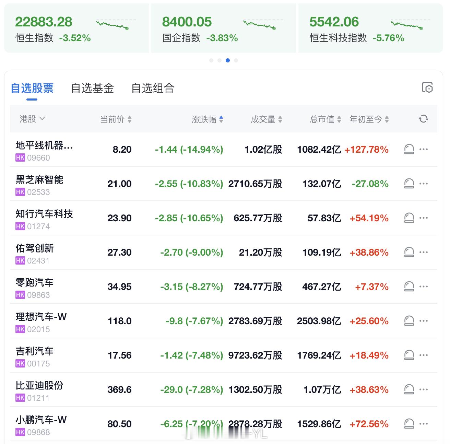Open more options for 黑芝麻智能 row
Image resolution: width=450 pixels, height=444 pixels.
pyautogui.click(x=424, y=184)
